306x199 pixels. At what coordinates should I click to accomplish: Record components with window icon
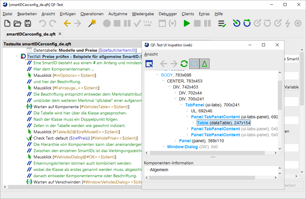162,23
